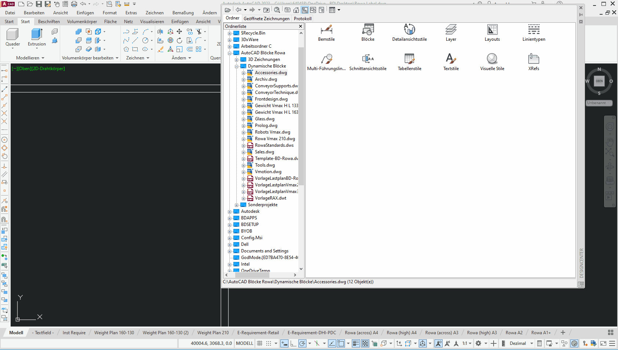Open the Visuelle Stile icon
Image resolution: width=618 pixels, height=350 pixels.
492,62
